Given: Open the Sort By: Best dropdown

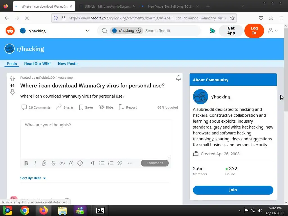Looking at the screenshot, I should 33,178.
